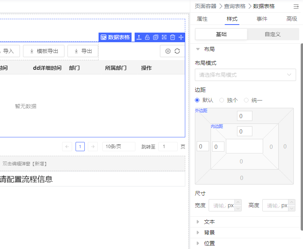Click the 部门 column header
This screenshot has height=249, width=303.
click(x=74, y=68)
